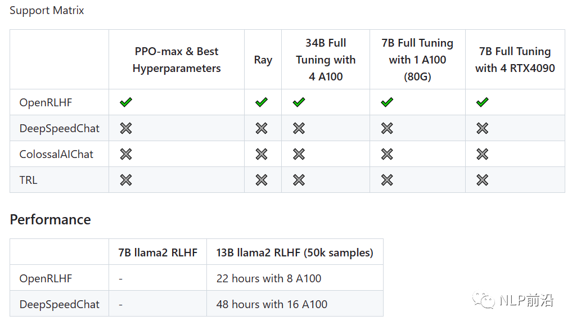The height and width of the screenshot is (325, 572).
Task: Click the 7B Full Tuning with 4 RTX4090 header
Action: pos(515,60)
